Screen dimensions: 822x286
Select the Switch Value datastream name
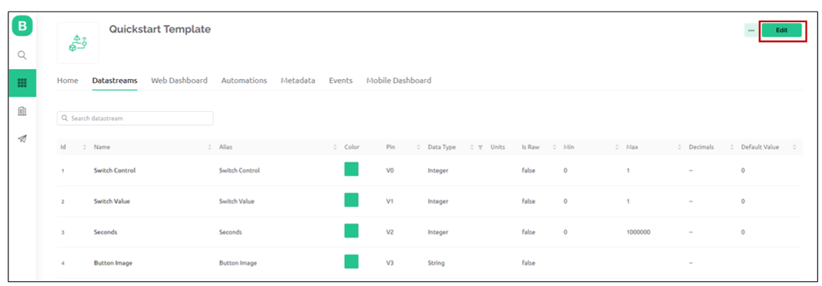click(112, 202)
